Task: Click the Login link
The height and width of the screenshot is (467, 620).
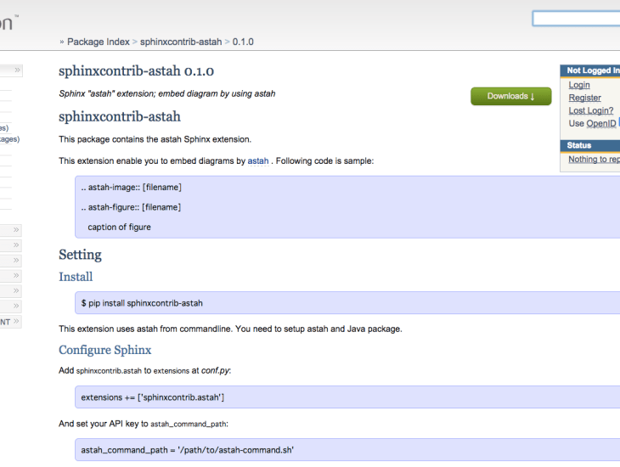Action: tap(579, 85)
